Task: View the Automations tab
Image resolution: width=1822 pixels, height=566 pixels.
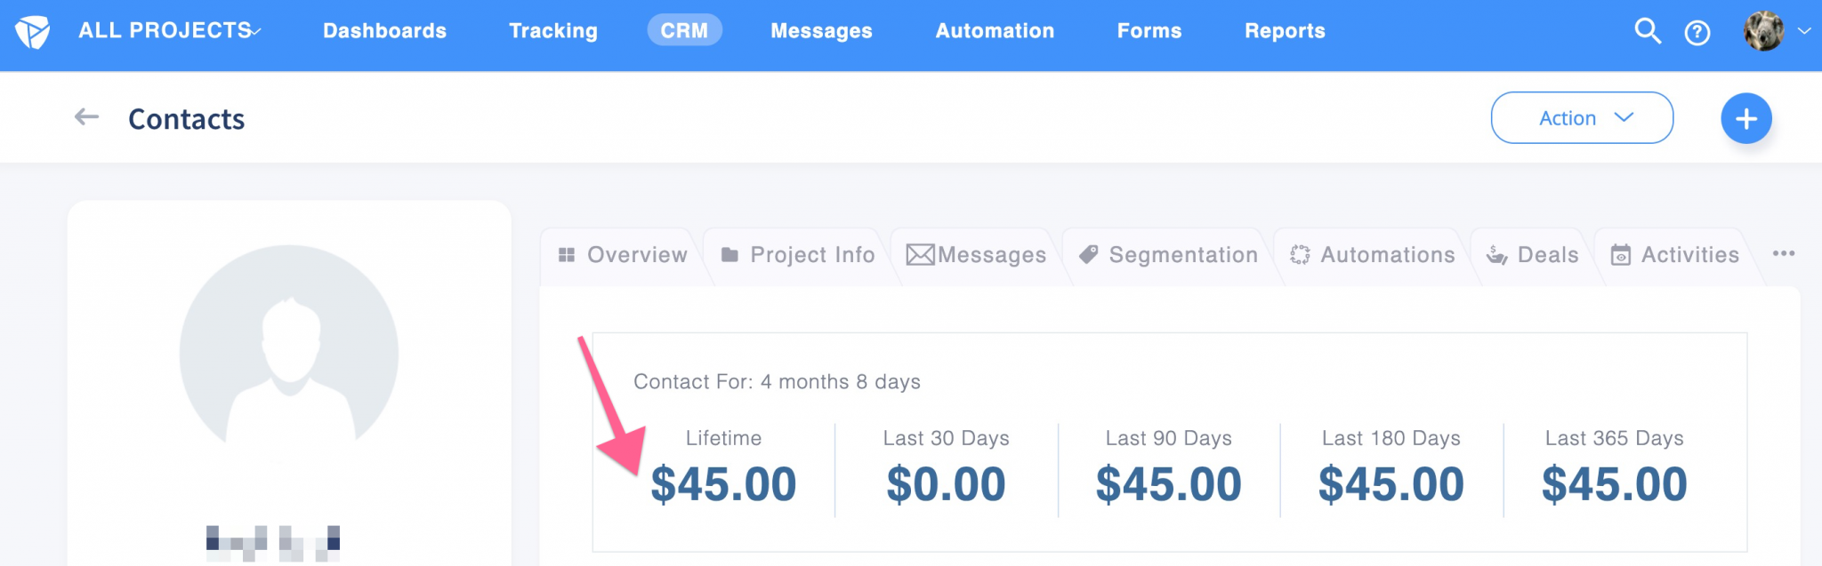Action: pos(1373,255)
